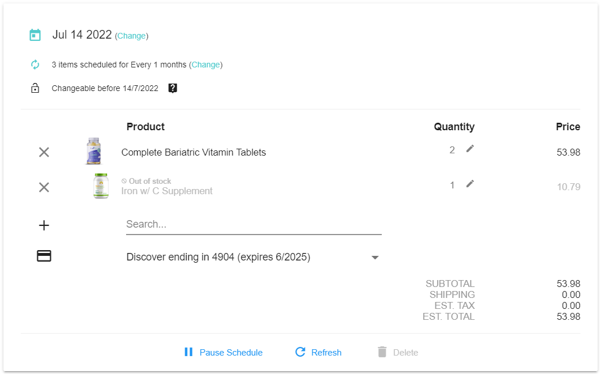Remove Iron w/ C Supplement with X
Screen dimensions: 600x374
(44, 187)
